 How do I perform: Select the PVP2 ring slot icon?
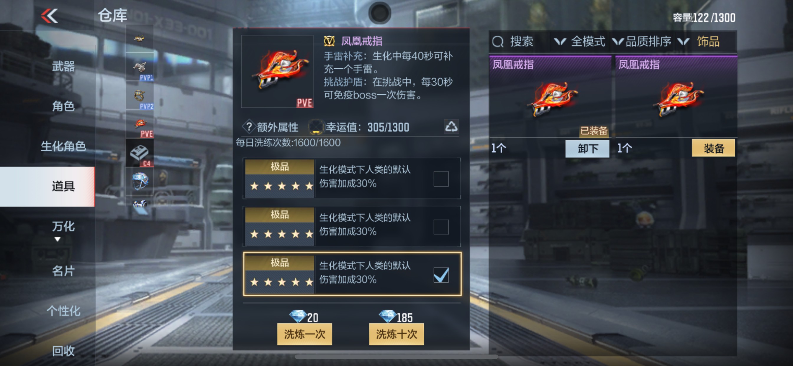[x=140, y=96]
